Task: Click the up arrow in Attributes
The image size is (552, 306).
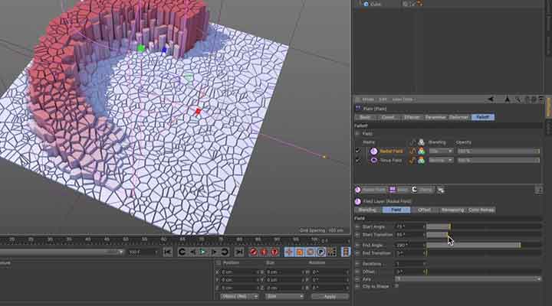Action: pyautogui.click(x=507, y=99)
